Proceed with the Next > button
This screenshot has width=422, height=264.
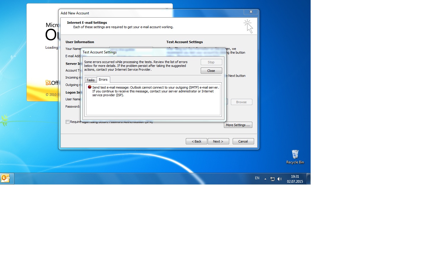pyautogui.click(x=218, y=141)
